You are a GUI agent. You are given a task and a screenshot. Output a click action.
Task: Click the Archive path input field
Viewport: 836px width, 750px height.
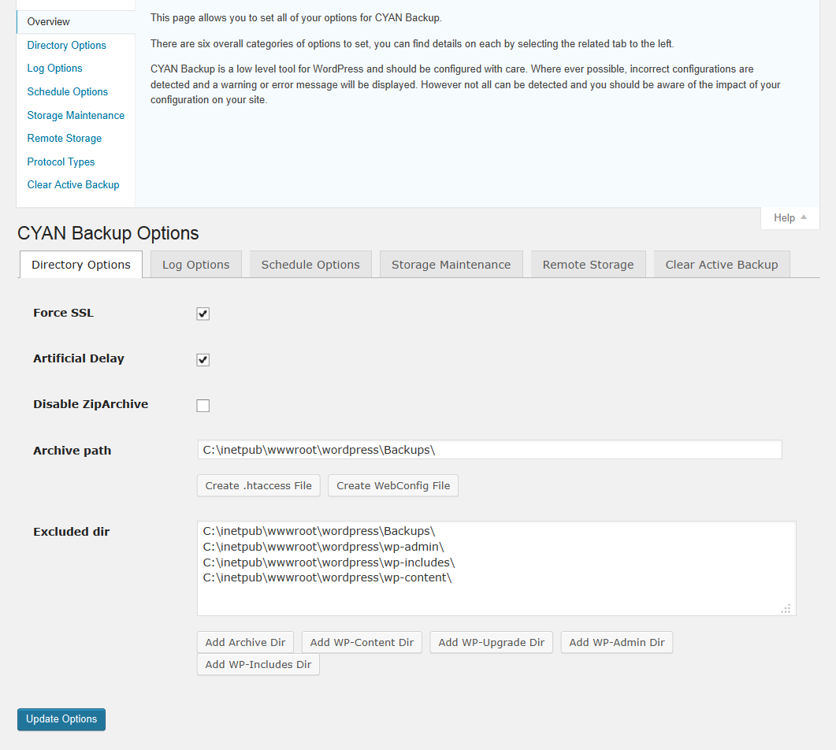[x=489, y=450]
